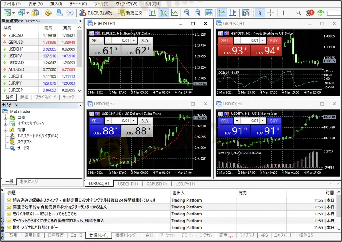Open the search magnifier in the toolbar

point(298,13)
